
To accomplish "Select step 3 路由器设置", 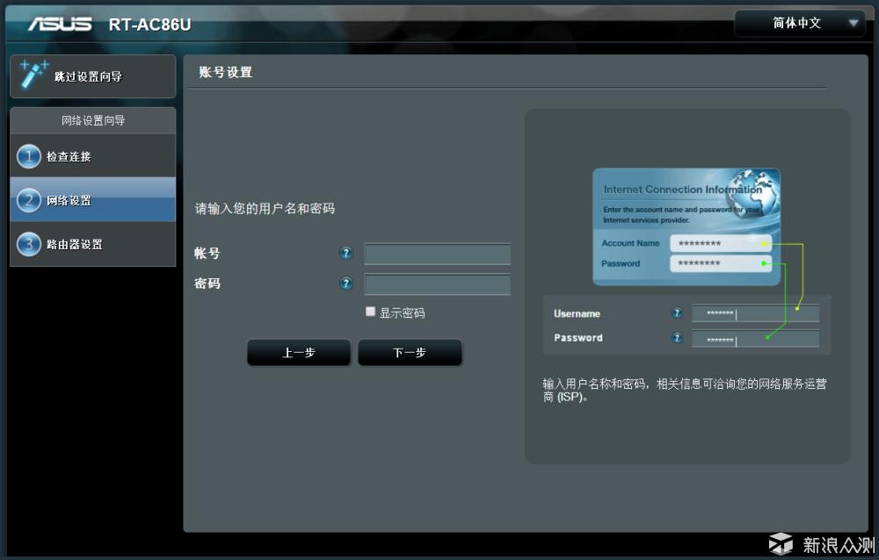I will [92, 244].
